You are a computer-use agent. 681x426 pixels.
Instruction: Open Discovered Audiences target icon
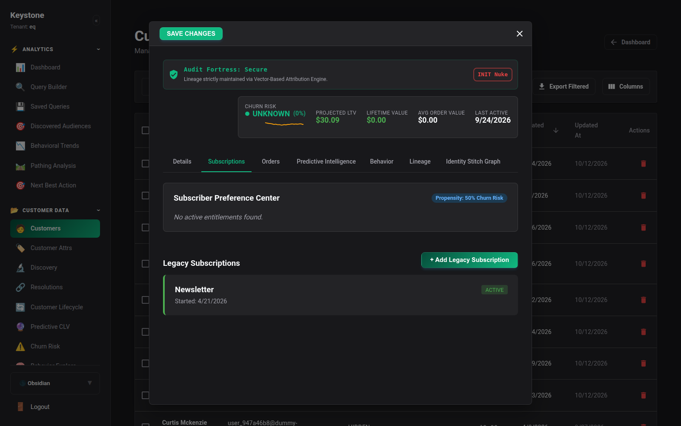coord(20,126)
